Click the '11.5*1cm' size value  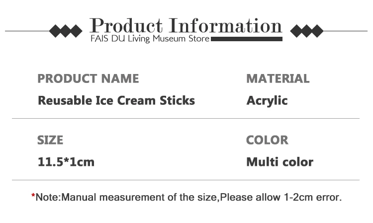66,162
